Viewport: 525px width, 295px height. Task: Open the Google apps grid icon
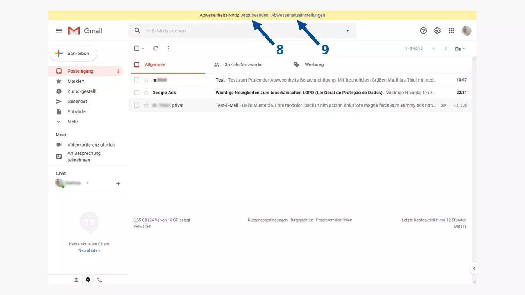(x=451, y=31)
